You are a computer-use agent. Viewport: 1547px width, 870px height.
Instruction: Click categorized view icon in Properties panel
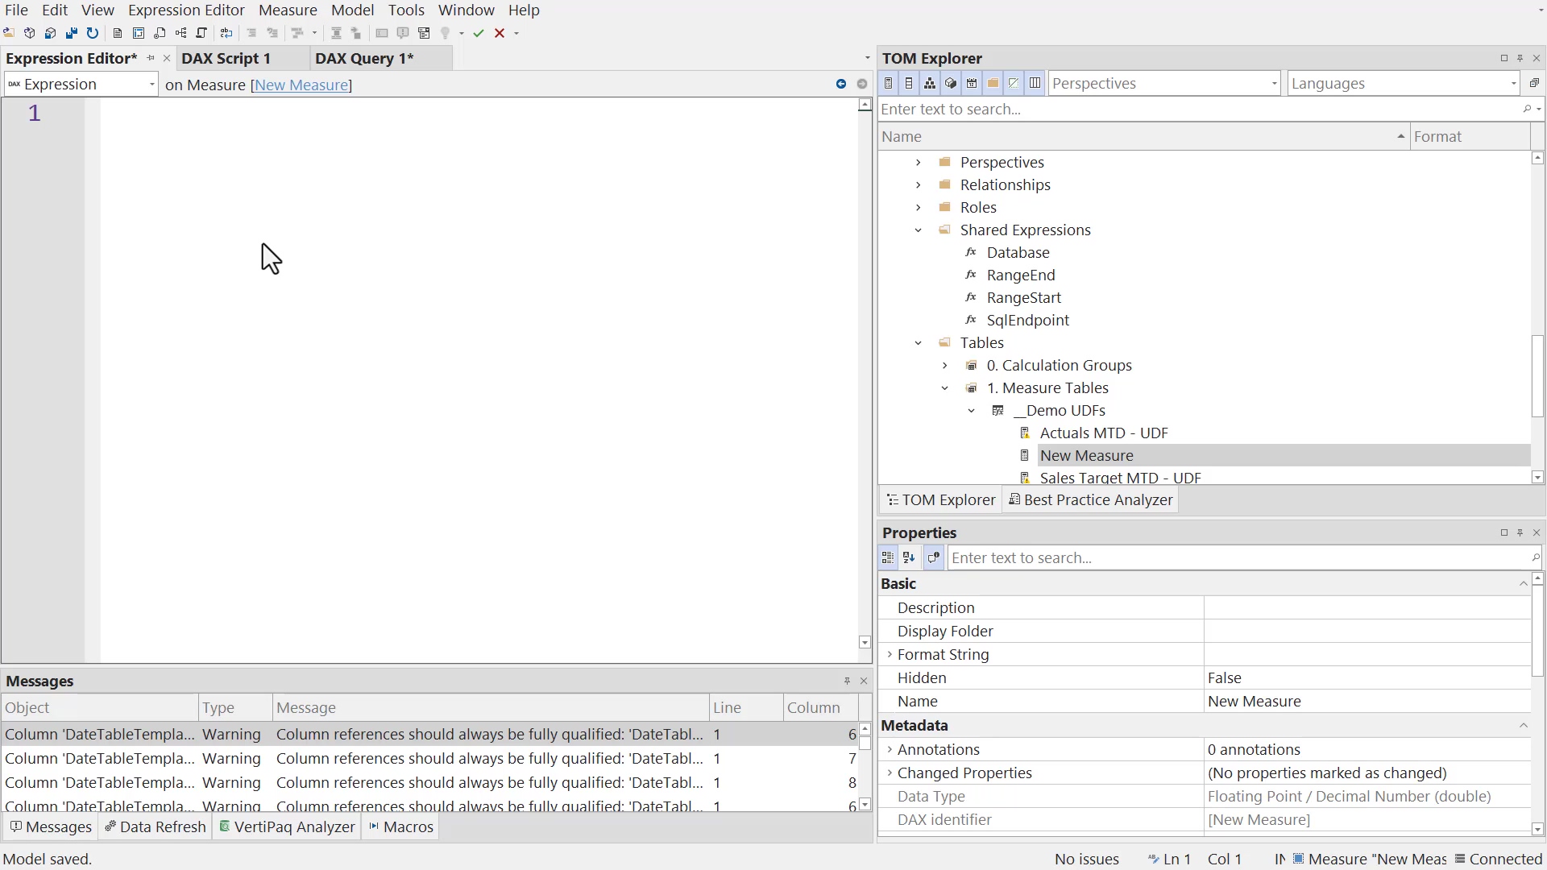tap(888, 557)
